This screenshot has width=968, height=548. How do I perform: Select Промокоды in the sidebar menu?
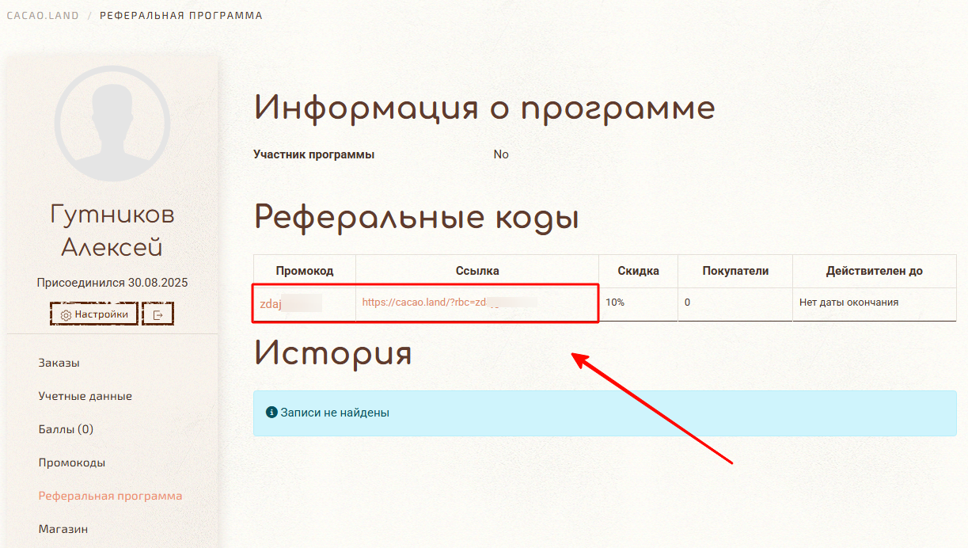click(x=71, y=462)
